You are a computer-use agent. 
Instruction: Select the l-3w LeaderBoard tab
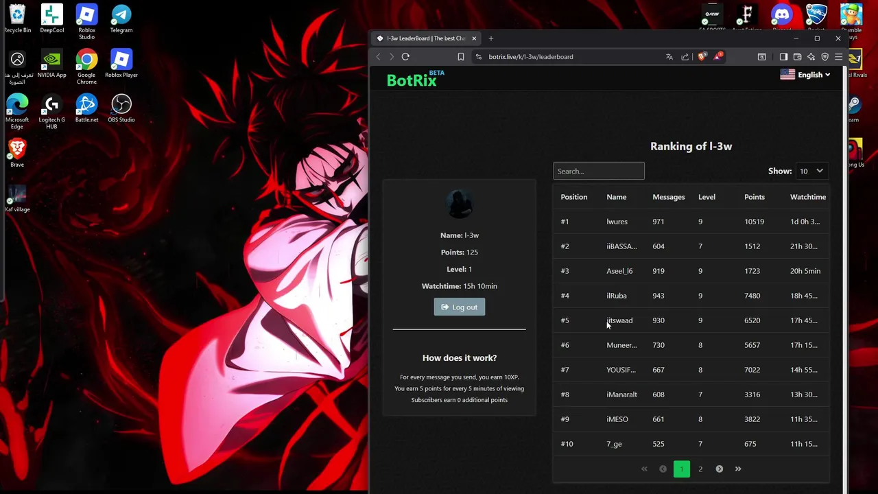point(427,38)
